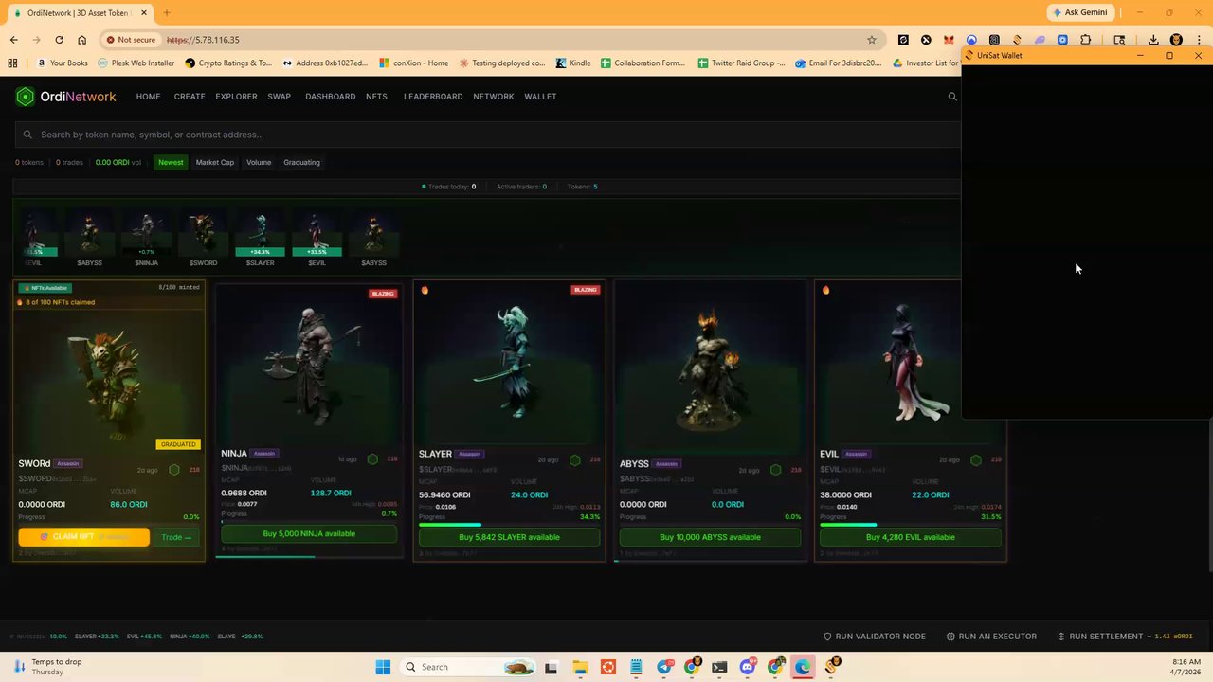This screenshot has width=1213, height=682.
Task: Show Graduating tokens filter
Action: pos(301,162)
